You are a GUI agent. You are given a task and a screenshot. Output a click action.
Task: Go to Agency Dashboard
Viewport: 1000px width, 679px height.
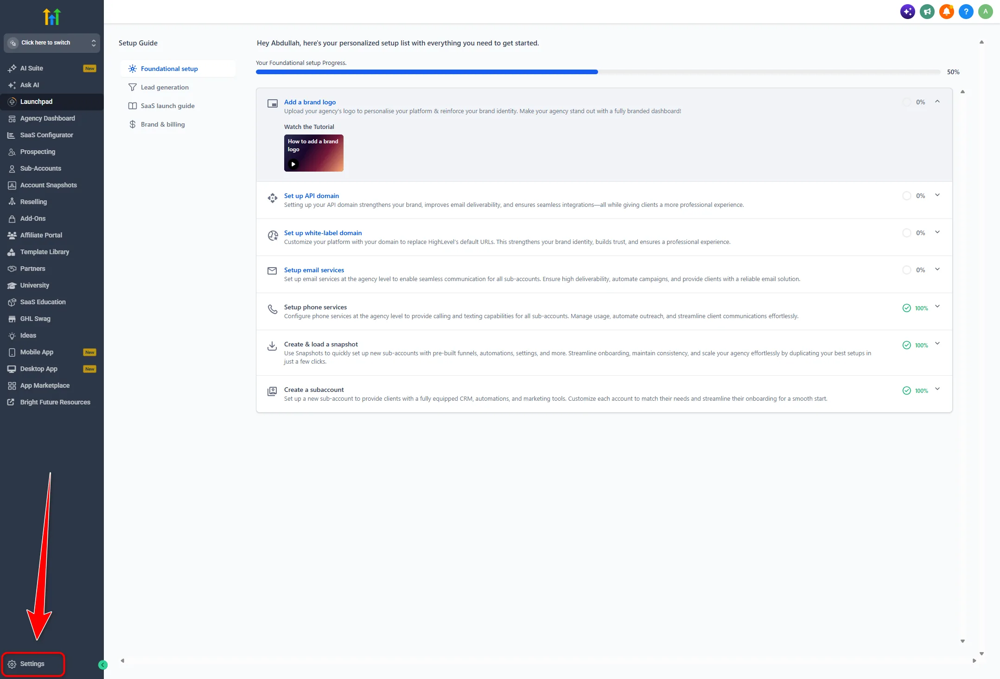tap(52, 118)
